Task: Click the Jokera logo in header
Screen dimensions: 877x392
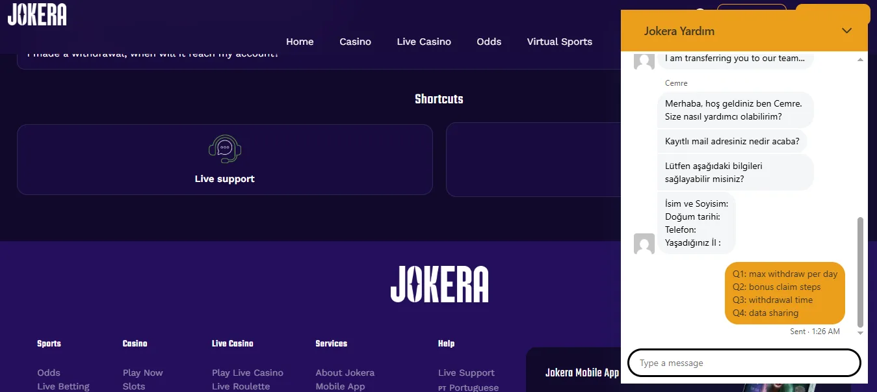Action: tap(37, 14)
